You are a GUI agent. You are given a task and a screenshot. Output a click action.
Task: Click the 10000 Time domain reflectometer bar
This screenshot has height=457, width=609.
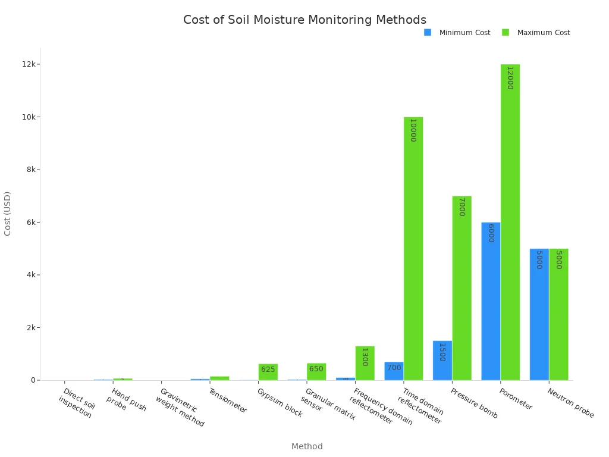(x=413, y=247)
